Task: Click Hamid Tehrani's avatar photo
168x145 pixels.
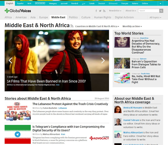Action: (x=118, y=122)
